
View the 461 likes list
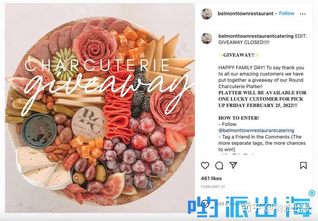point(211,179)
